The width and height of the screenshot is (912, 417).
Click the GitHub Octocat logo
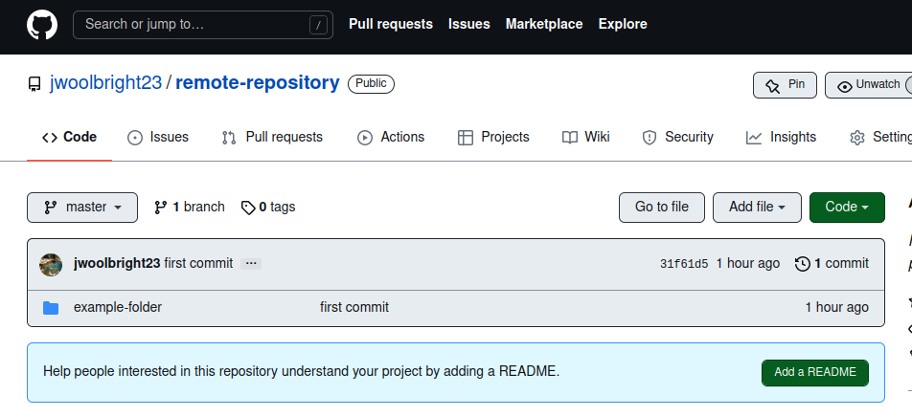pos(41,25)
